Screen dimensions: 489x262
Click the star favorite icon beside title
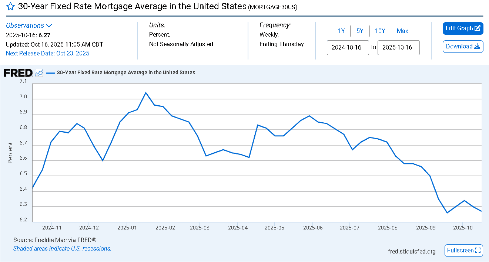click(x=11, y=7)
